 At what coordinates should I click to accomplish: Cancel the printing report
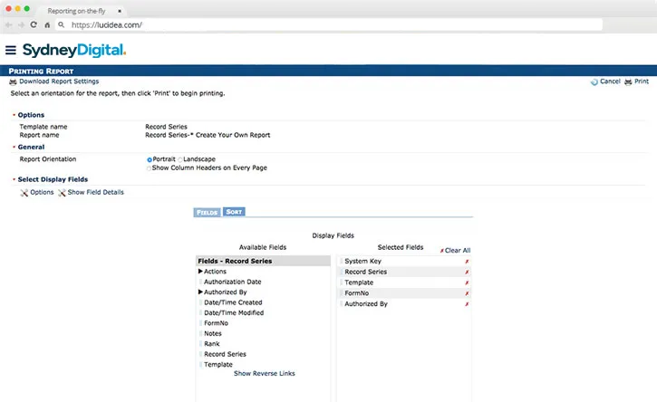[610, 81]
